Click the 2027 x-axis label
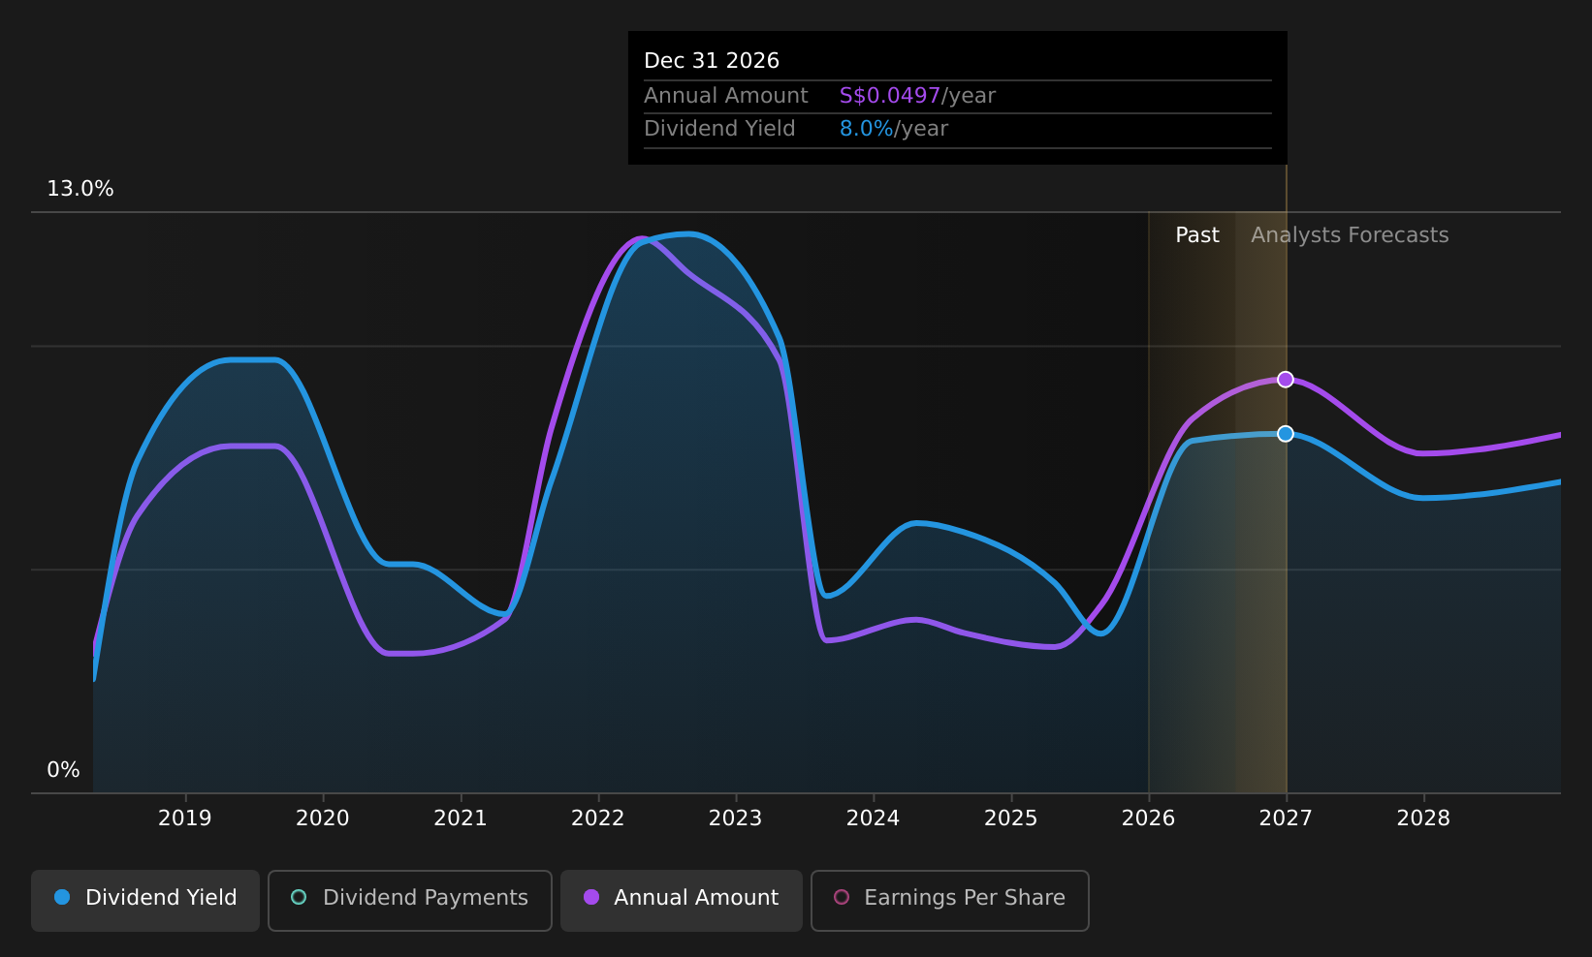The height and width of the screenshot is (957, 1592). [1286, 818]
